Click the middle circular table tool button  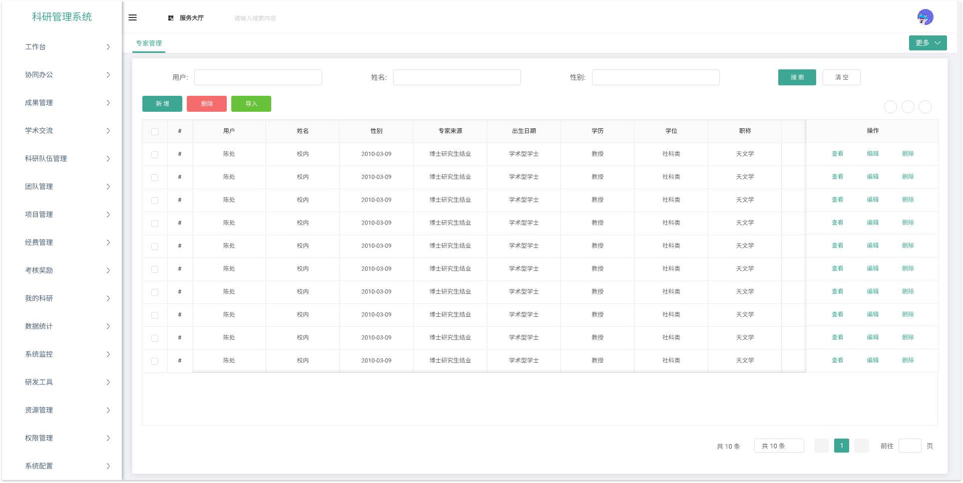pos(908,107)
